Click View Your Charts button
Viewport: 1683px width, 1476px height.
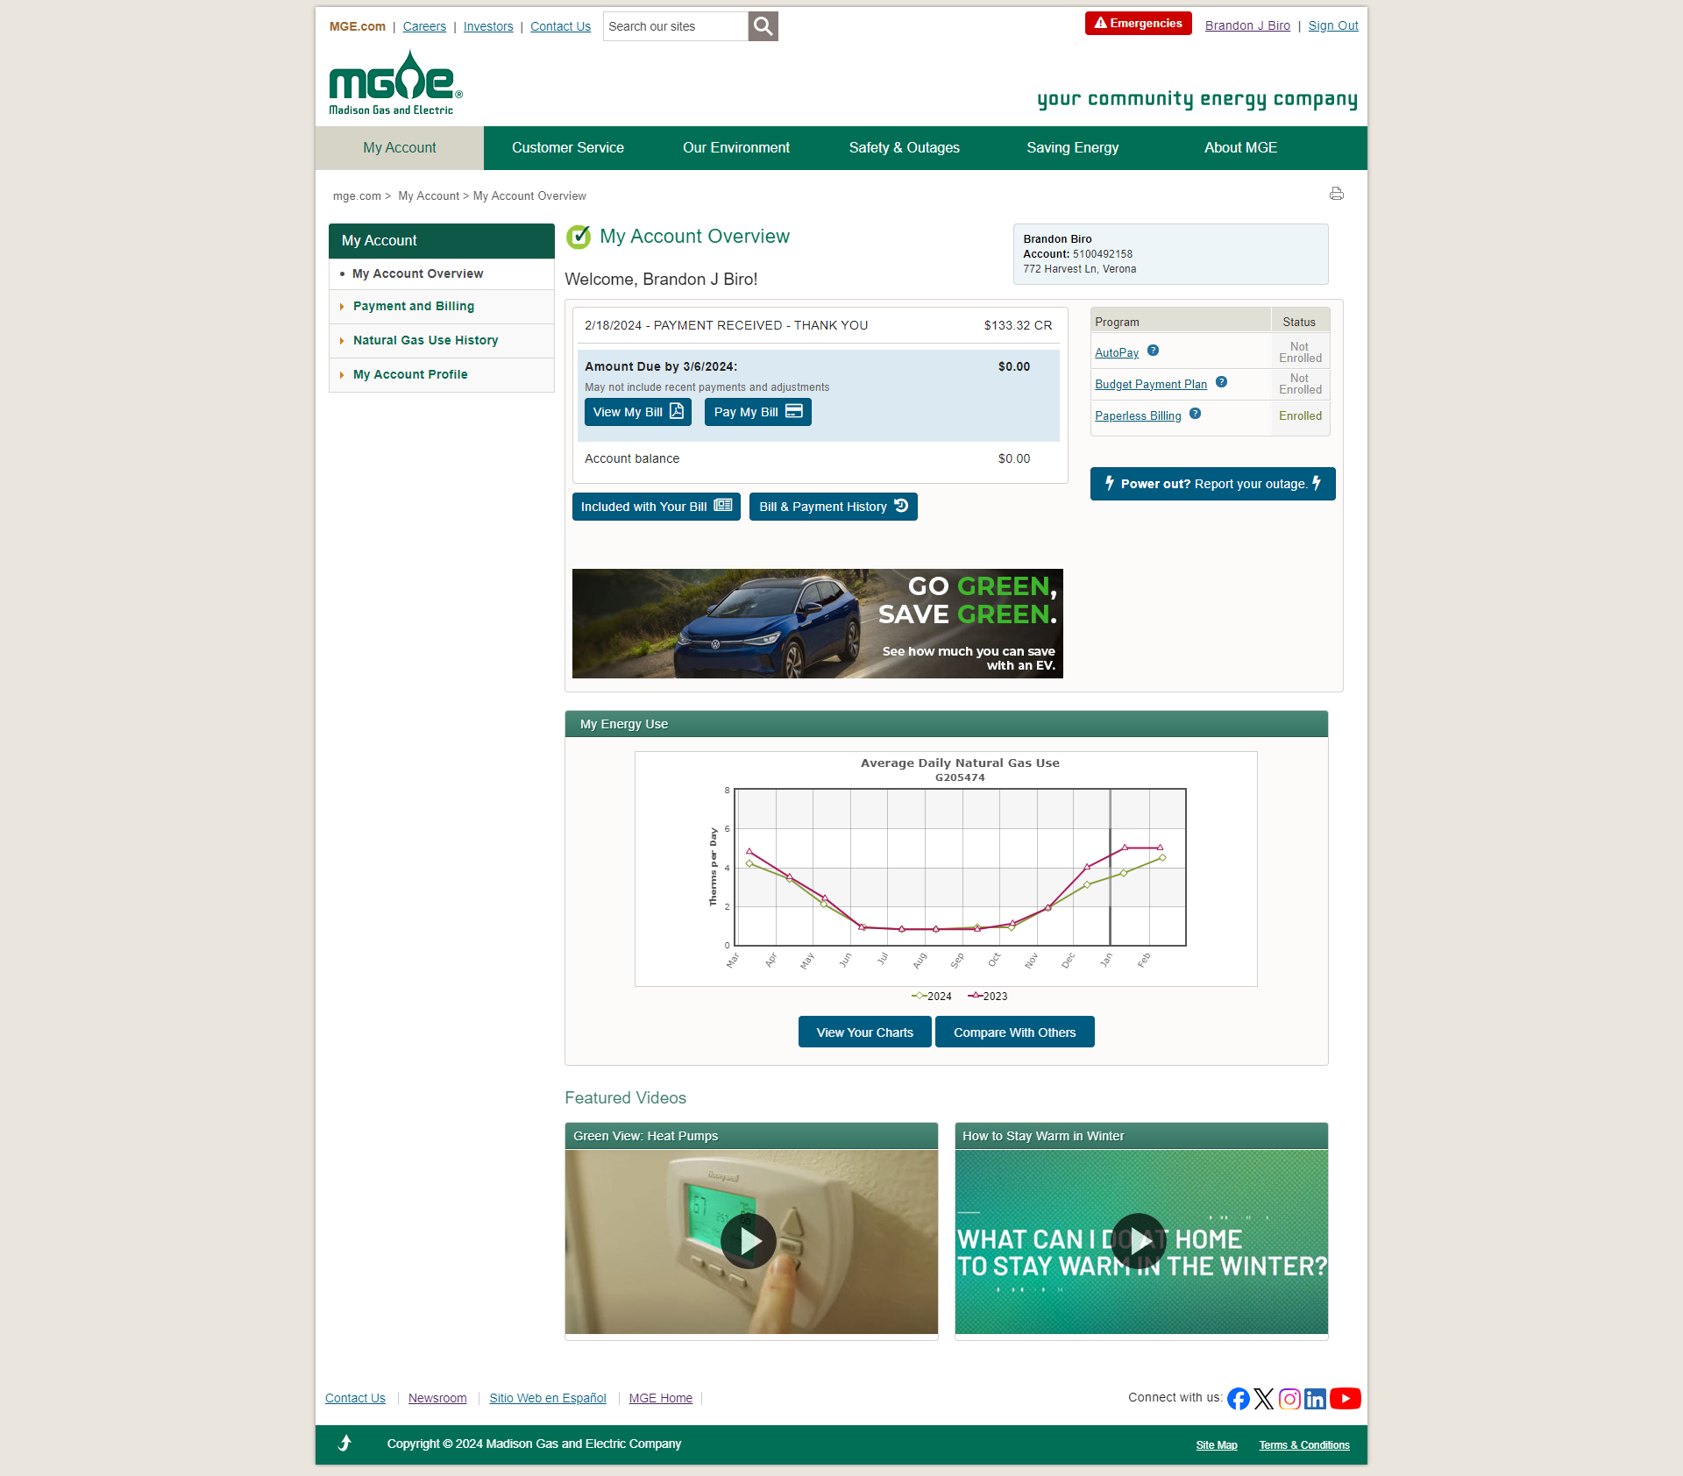864,1032
